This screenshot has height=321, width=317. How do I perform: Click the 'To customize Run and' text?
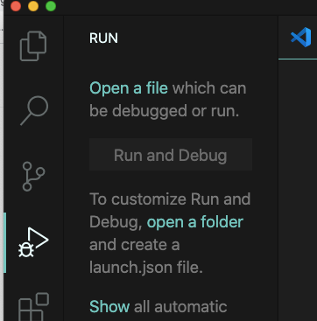[x=170, y=199]
